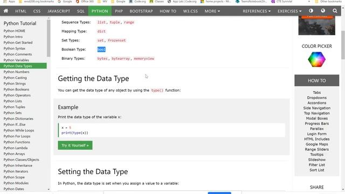Open the PHP tutorial tab

click(119, 11)
